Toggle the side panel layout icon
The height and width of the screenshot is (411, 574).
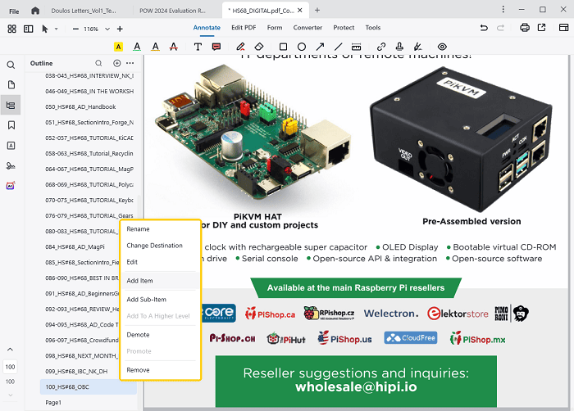coord(28,29)
